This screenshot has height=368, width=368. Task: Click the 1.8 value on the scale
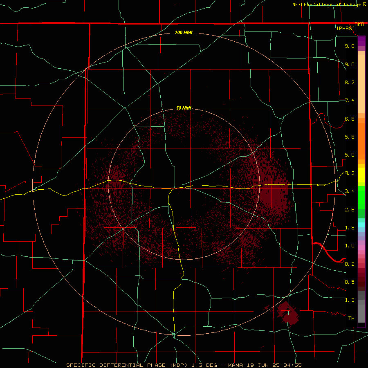coord(350,228)
